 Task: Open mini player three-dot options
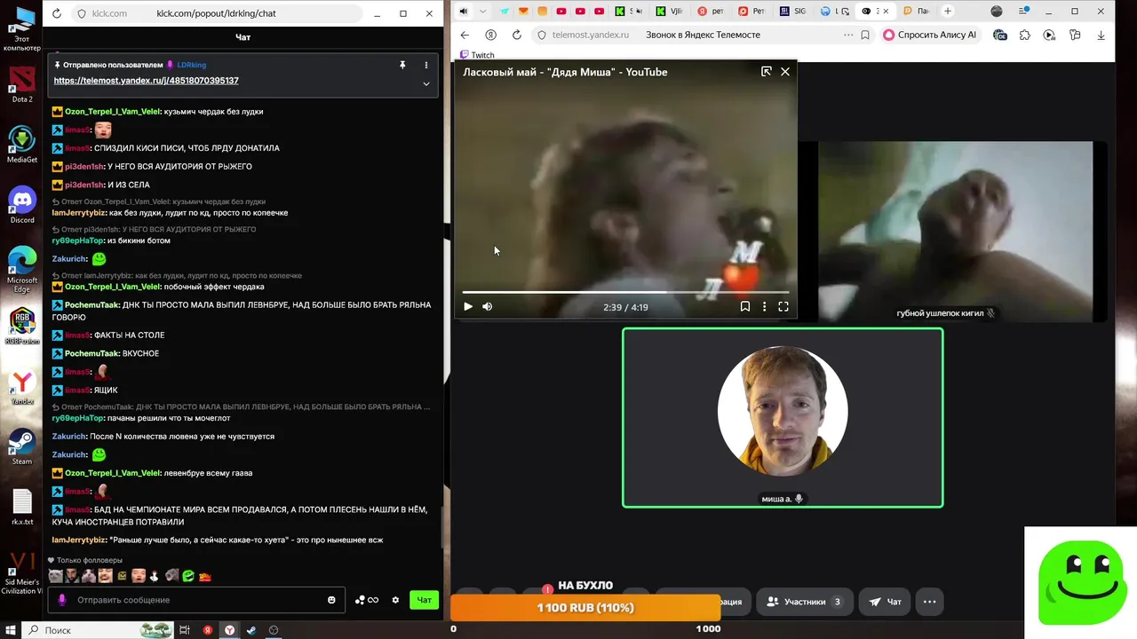pos(765,306)
